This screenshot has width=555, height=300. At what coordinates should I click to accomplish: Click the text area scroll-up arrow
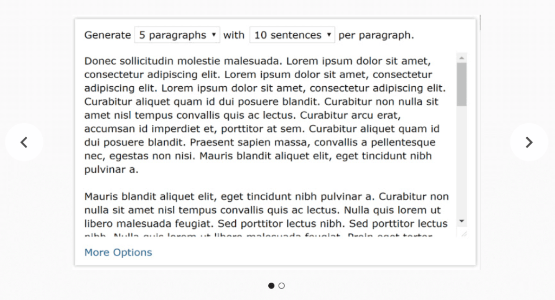pyautogui.click(x=462, y=57)
